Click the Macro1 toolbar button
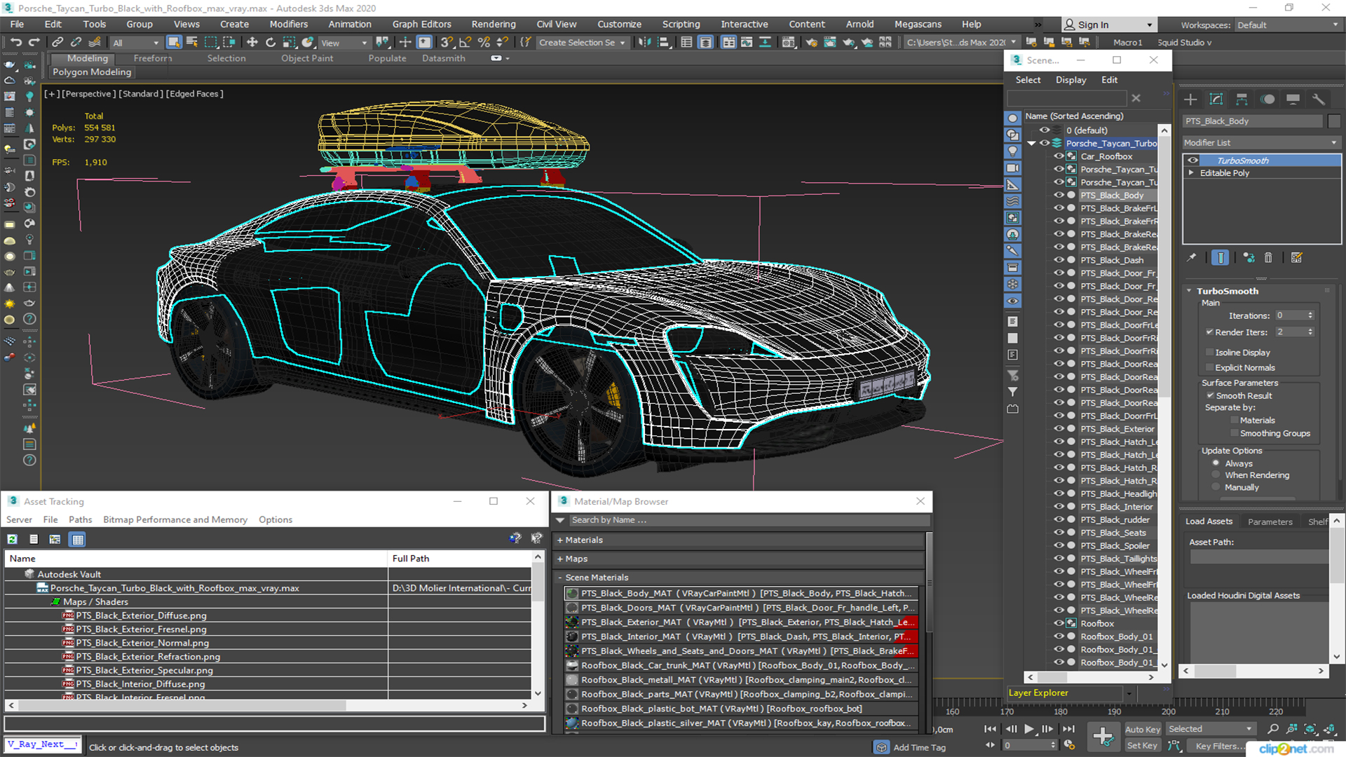This screenshot has height=757, width=1346. 1127,43
